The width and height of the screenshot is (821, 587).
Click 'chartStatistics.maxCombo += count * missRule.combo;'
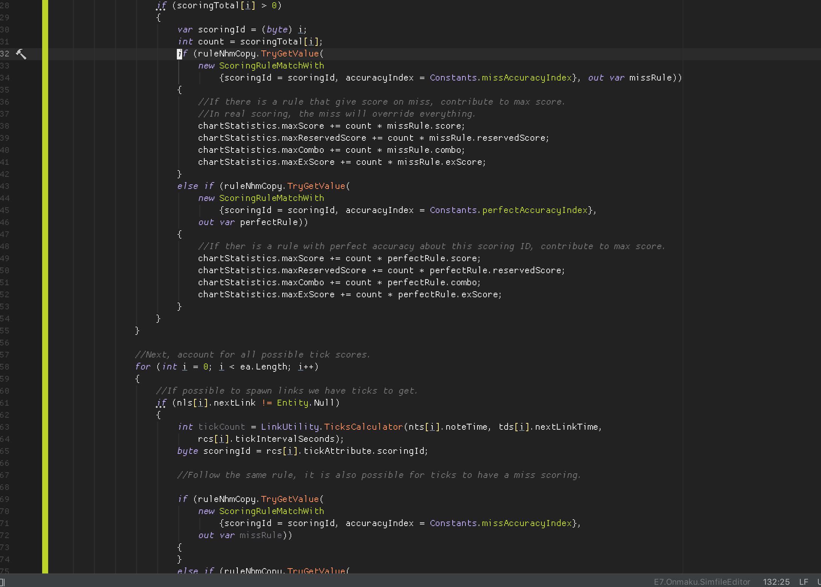(x=331, y=150)
